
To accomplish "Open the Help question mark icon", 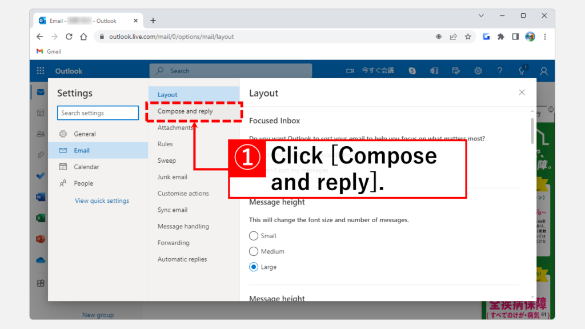I will tap(499, 71).
